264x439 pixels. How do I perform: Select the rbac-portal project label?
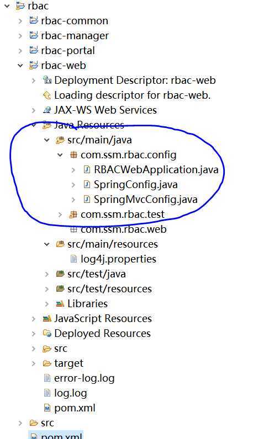(68, 51)
